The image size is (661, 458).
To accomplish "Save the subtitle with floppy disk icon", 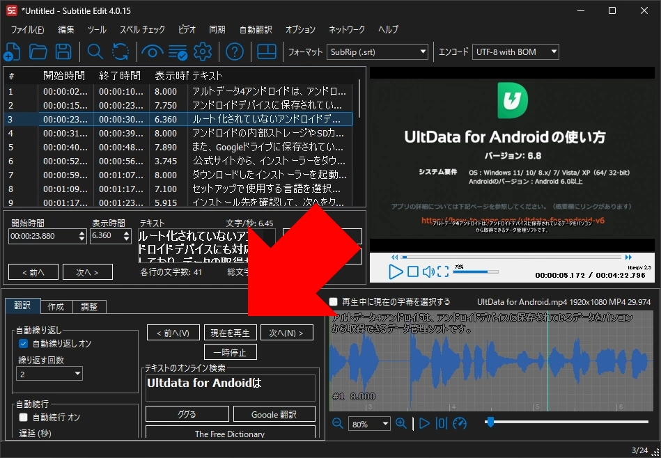I will coord(63,52).
